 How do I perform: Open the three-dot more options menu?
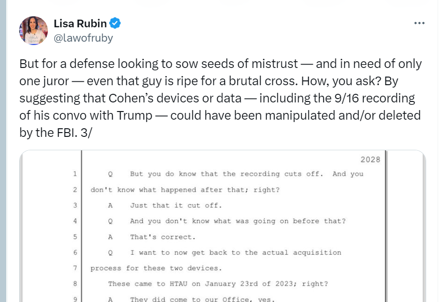click(419, 23)
